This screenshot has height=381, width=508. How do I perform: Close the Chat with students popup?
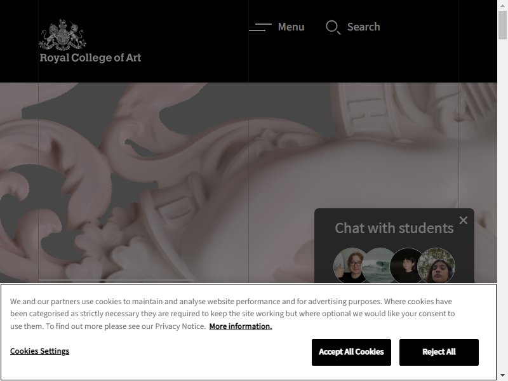tap(464, 220)
